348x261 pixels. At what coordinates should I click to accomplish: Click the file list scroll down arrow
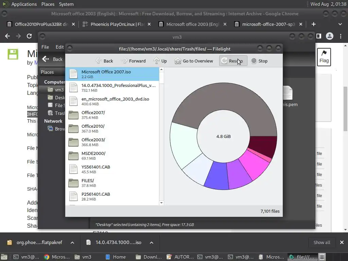tap(161, 203)
